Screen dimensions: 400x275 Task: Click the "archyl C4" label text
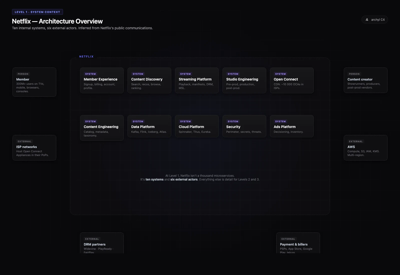coord(378,20)
